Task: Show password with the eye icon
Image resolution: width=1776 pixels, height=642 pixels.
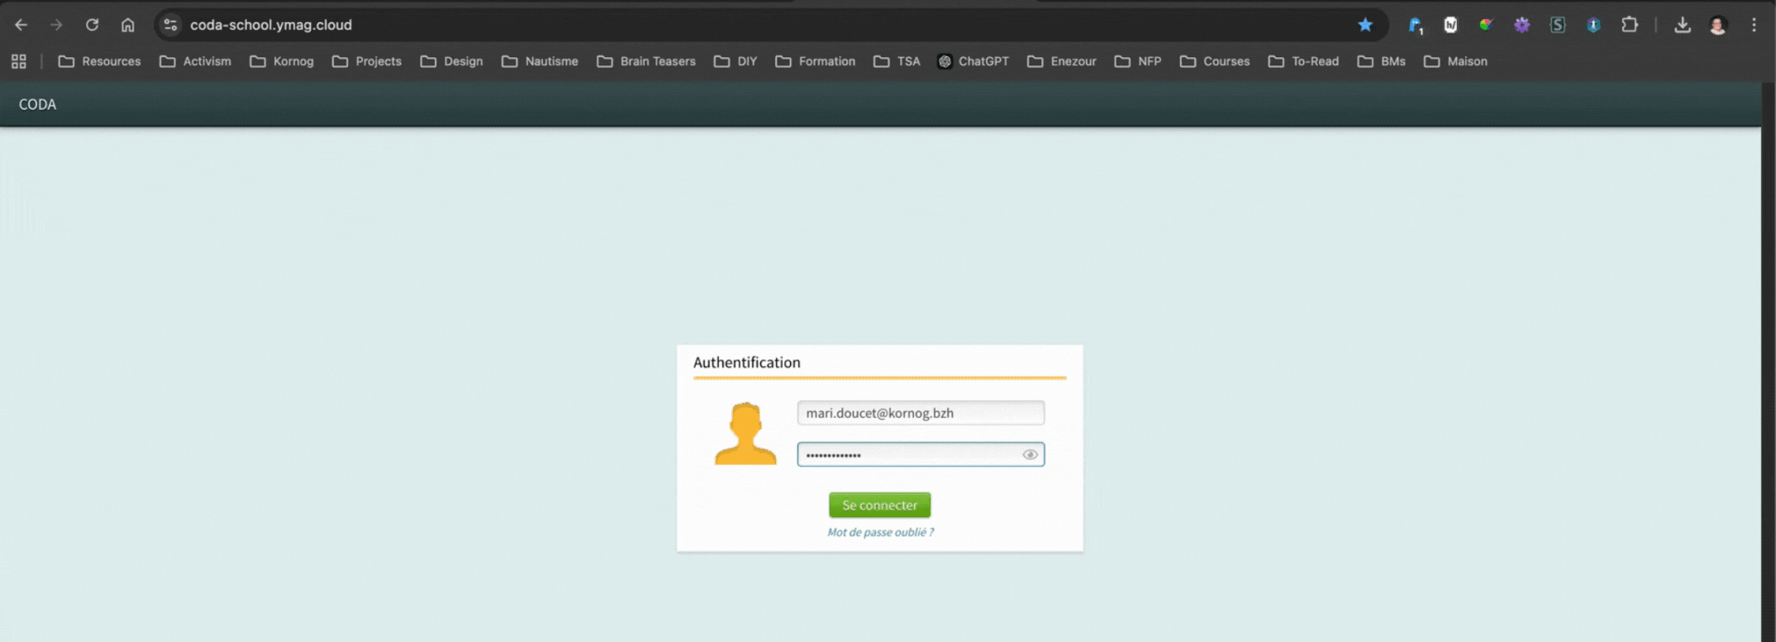Action: coord(1030,454)
